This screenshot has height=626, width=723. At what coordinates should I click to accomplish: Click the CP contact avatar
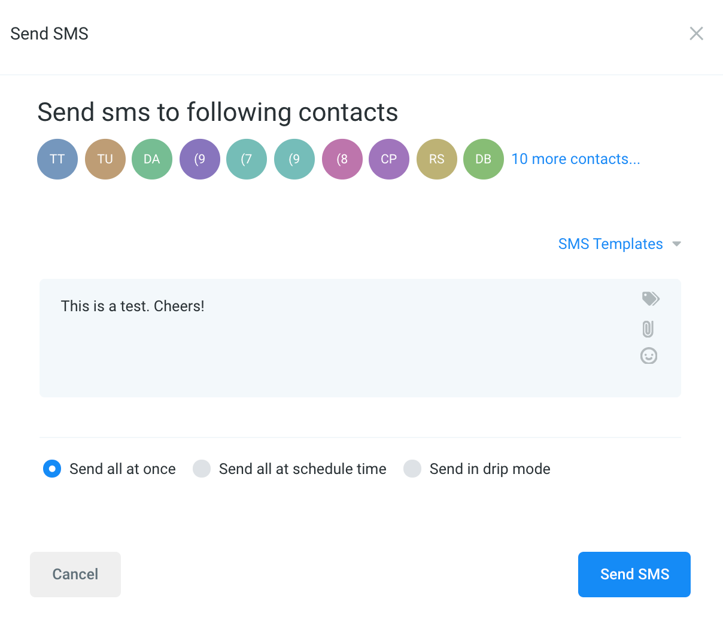[x=389, y=159]
